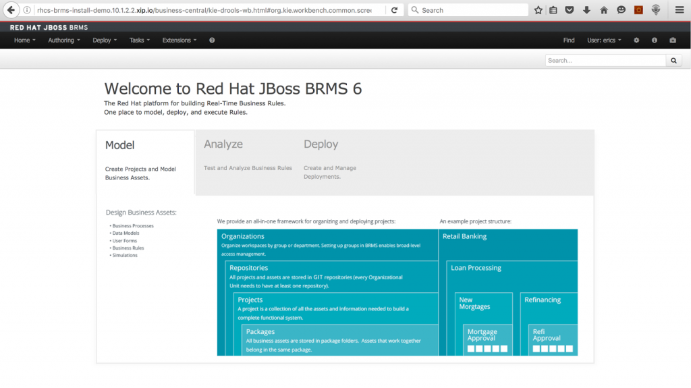Screen dimensions: 691x388
Task: Focus the BRMS Search... input field
Action: coord(605,61)
